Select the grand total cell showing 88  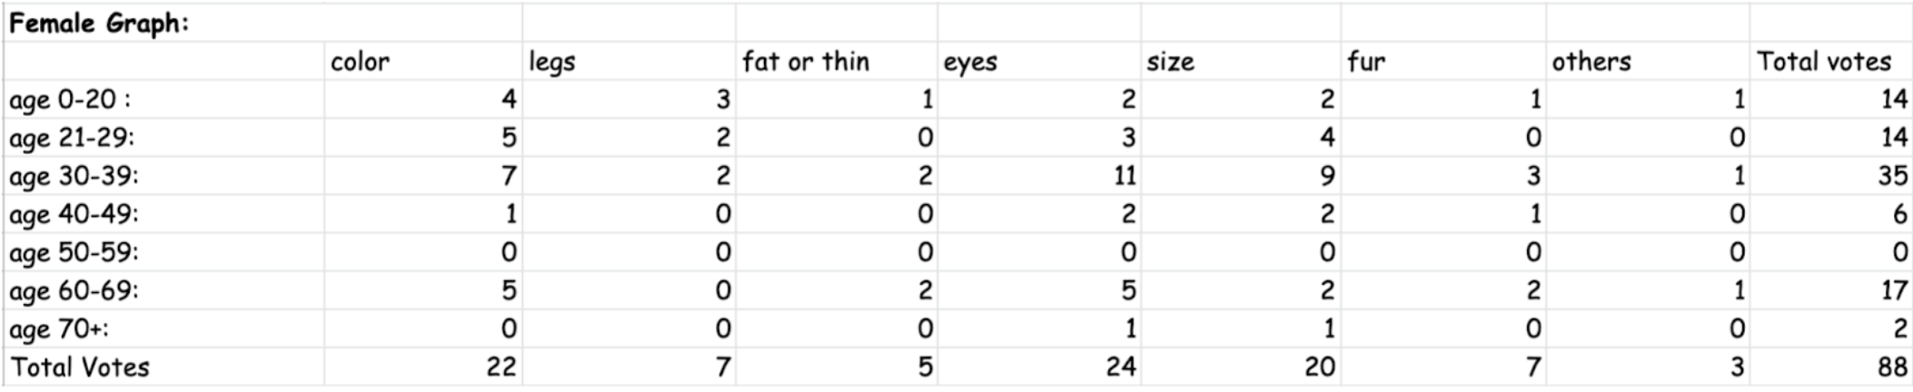(1892, 367)
